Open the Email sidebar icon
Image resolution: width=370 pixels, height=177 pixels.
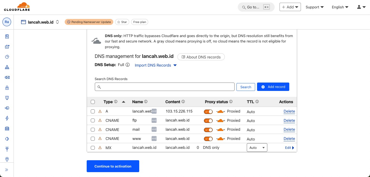[7, 77]
